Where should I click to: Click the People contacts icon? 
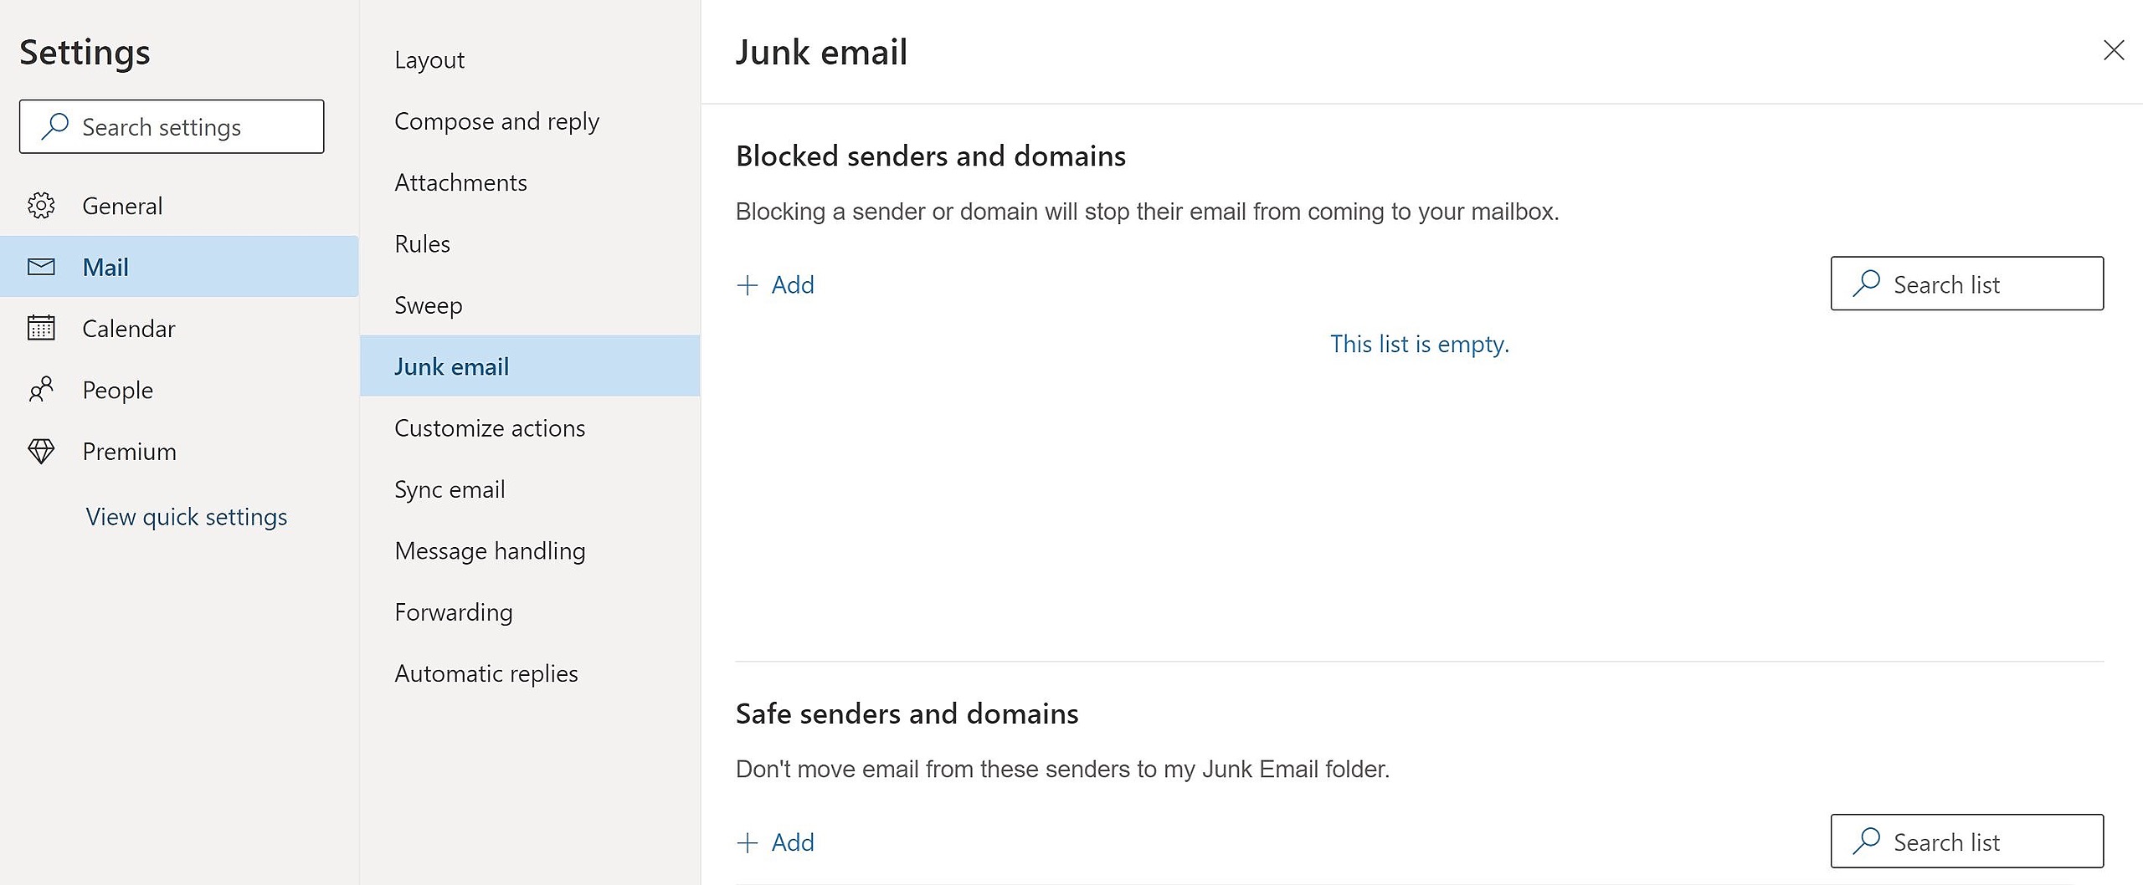tap(41, 389)
